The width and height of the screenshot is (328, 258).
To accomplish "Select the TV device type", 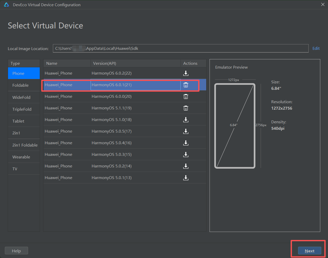I will 24,169.
